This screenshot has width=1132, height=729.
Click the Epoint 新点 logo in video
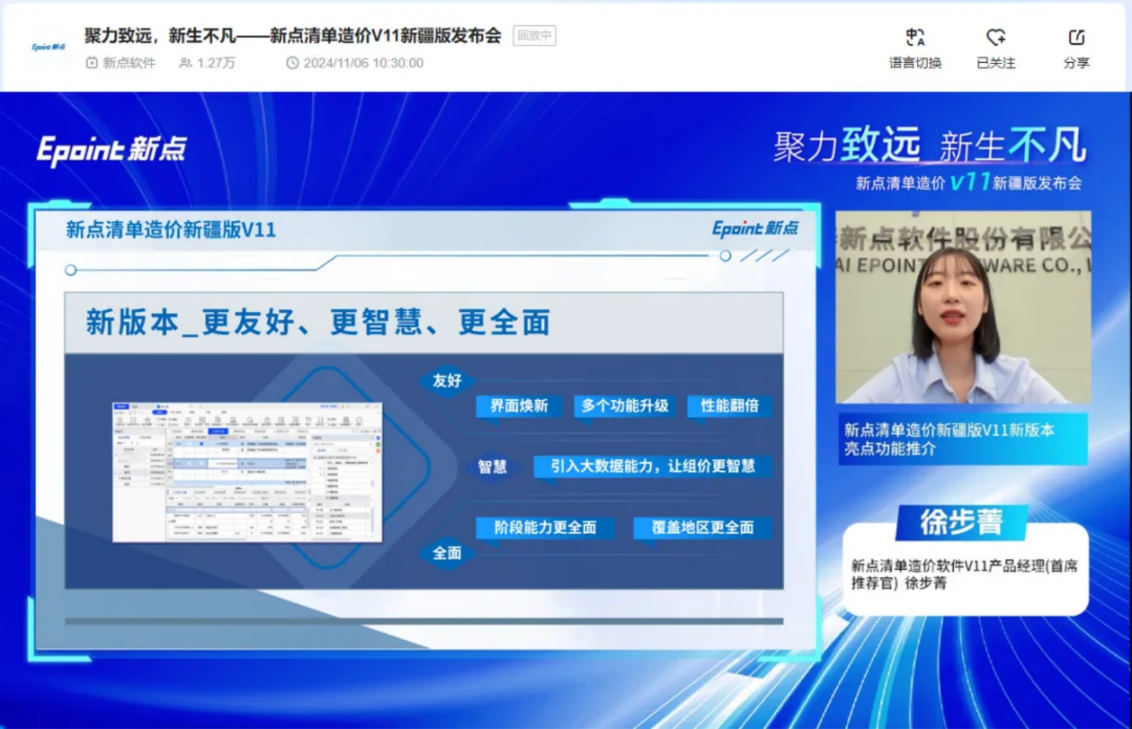[x=112, y=150]
